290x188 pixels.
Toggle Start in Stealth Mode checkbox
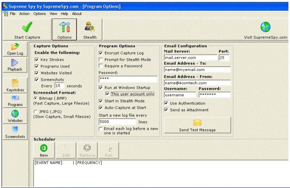click(x=101, y=101)
